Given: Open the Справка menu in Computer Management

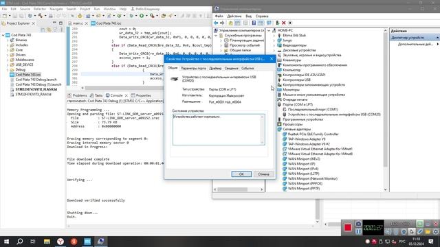Looking at the screenshot, I should click(x=262, y=16).
